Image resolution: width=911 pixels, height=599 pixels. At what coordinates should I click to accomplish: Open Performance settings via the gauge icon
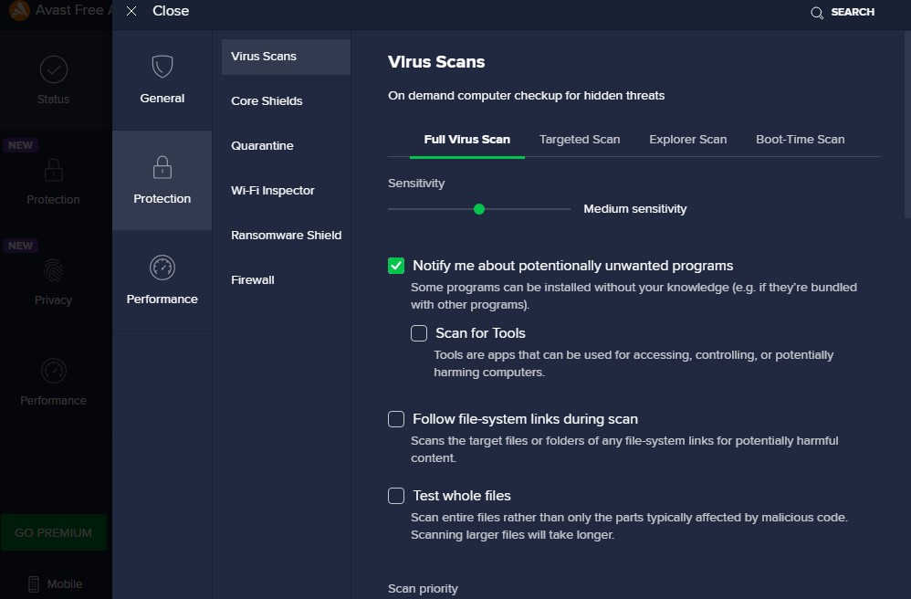tap(162, 268)
